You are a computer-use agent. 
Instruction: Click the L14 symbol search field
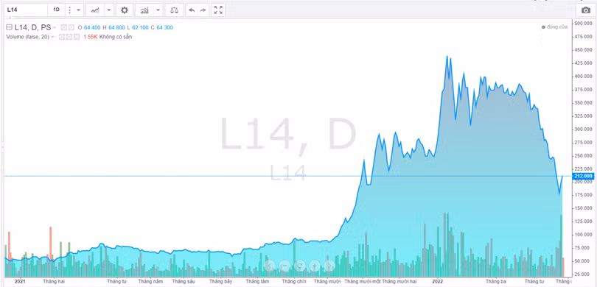tap(26, 10)
